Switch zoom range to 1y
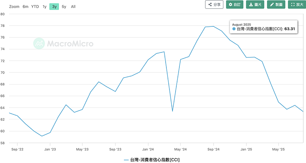 (44, 7)
